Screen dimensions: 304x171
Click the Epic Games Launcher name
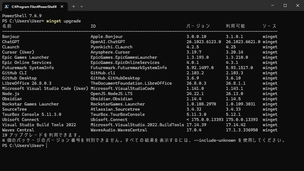point(26,57)
